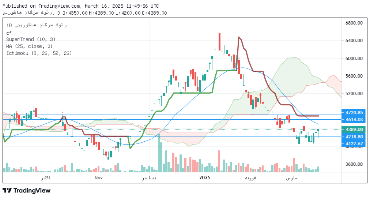370x198 pixels.
Task: Click the 4389.00 green current price label
Action: point(354,130)
